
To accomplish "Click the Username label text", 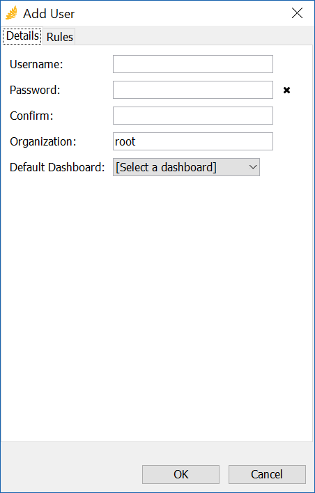I will [x=36, y=65].
